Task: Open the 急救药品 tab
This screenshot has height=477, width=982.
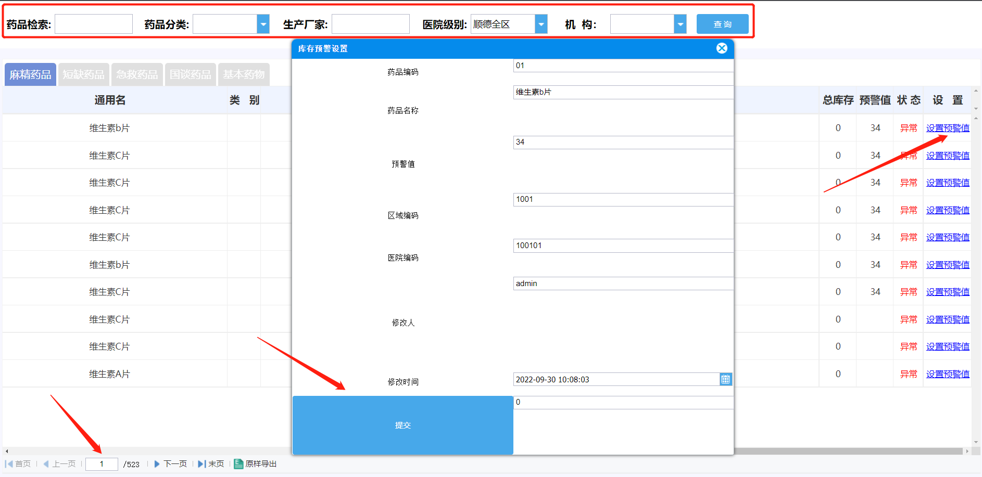Action: pos(137,74)
